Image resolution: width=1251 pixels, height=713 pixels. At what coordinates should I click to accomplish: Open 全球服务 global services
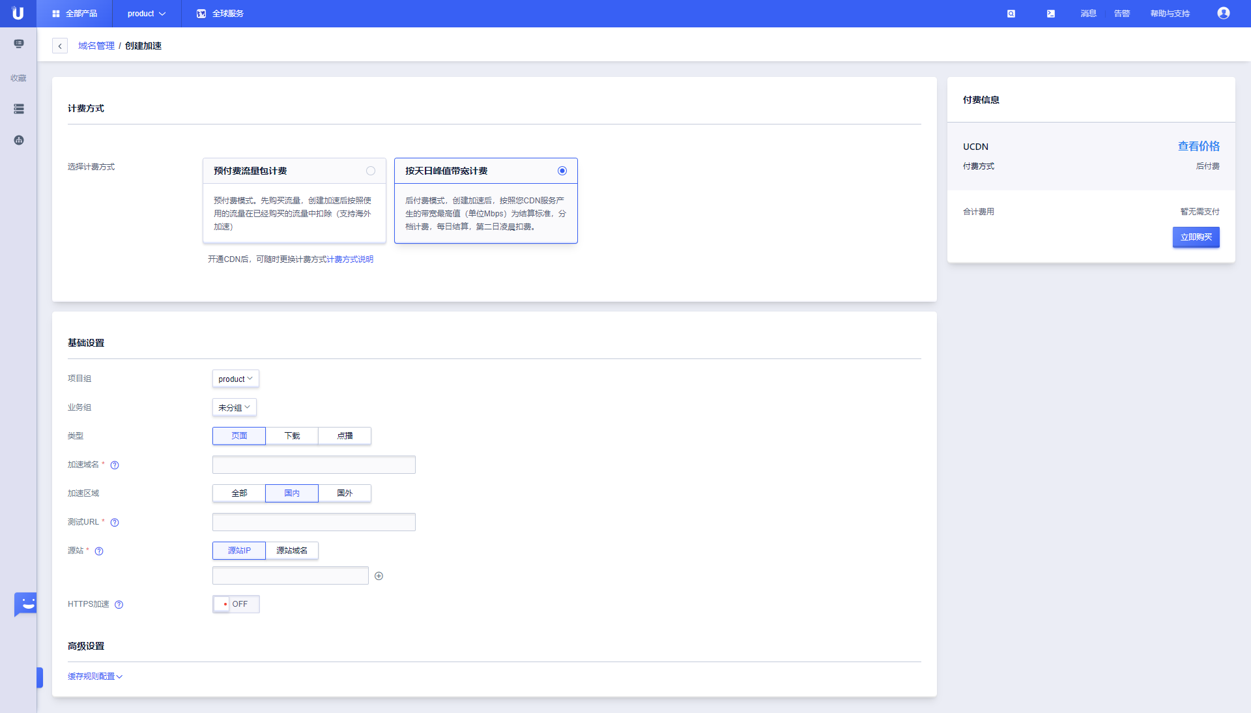[220, 14]
